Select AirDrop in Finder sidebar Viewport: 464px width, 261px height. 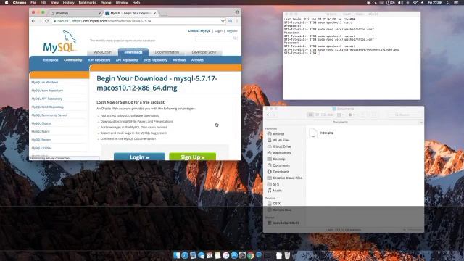(x=278, y=134)
